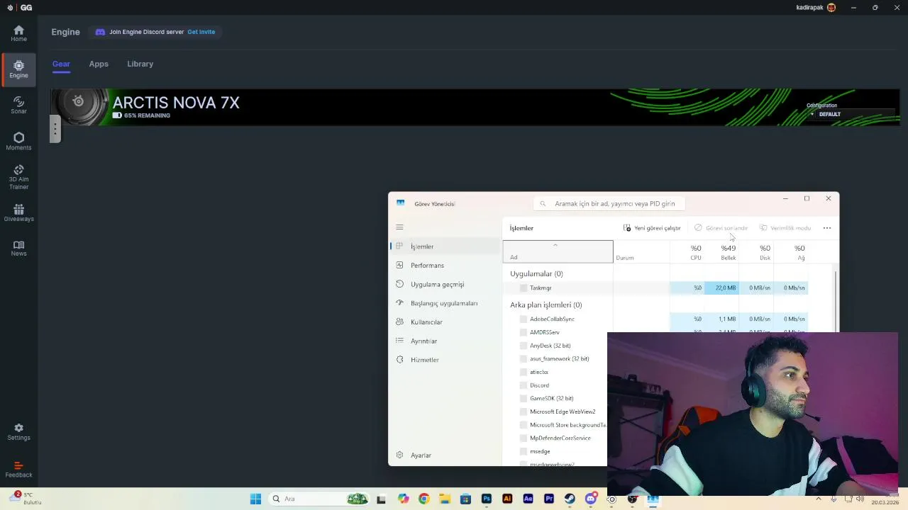This screenshot has height=510, width=908.
Task: Open the Hizmetler page
Action: click(445, 360)
